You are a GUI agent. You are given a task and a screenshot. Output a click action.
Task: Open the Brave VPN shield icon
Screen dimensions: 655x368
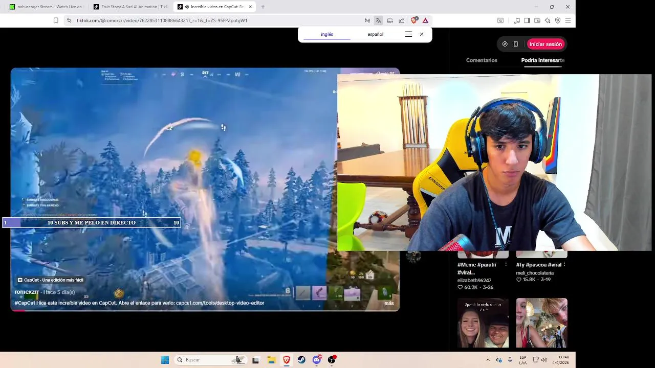point(558,20)
